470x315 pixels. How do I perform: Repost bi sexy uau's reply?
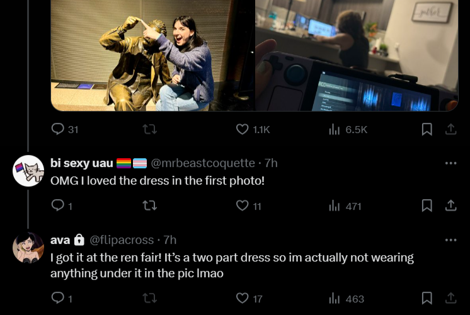149,206
